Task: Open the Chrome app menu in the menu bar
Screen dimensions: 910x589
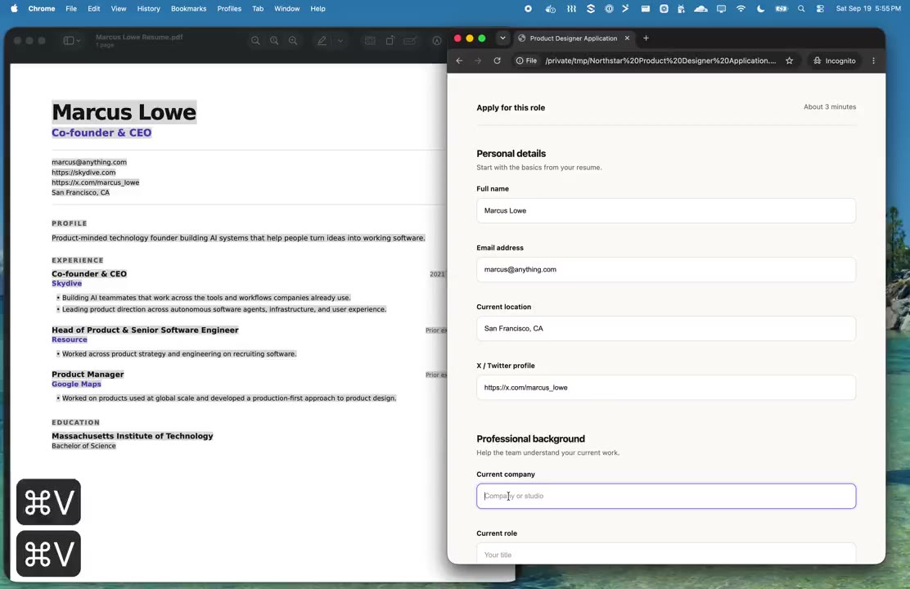Action: tap(42, 9)
